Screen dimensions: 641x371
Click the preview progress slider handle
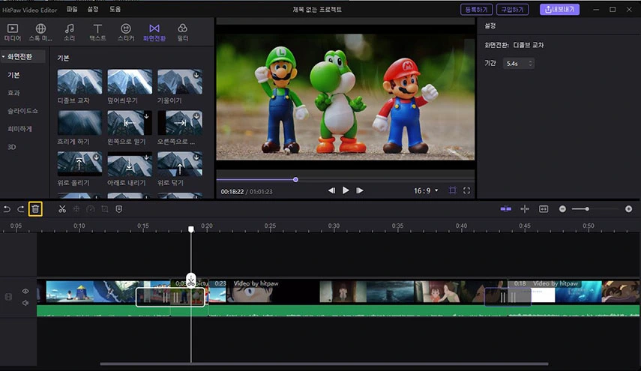coord(295,179)
